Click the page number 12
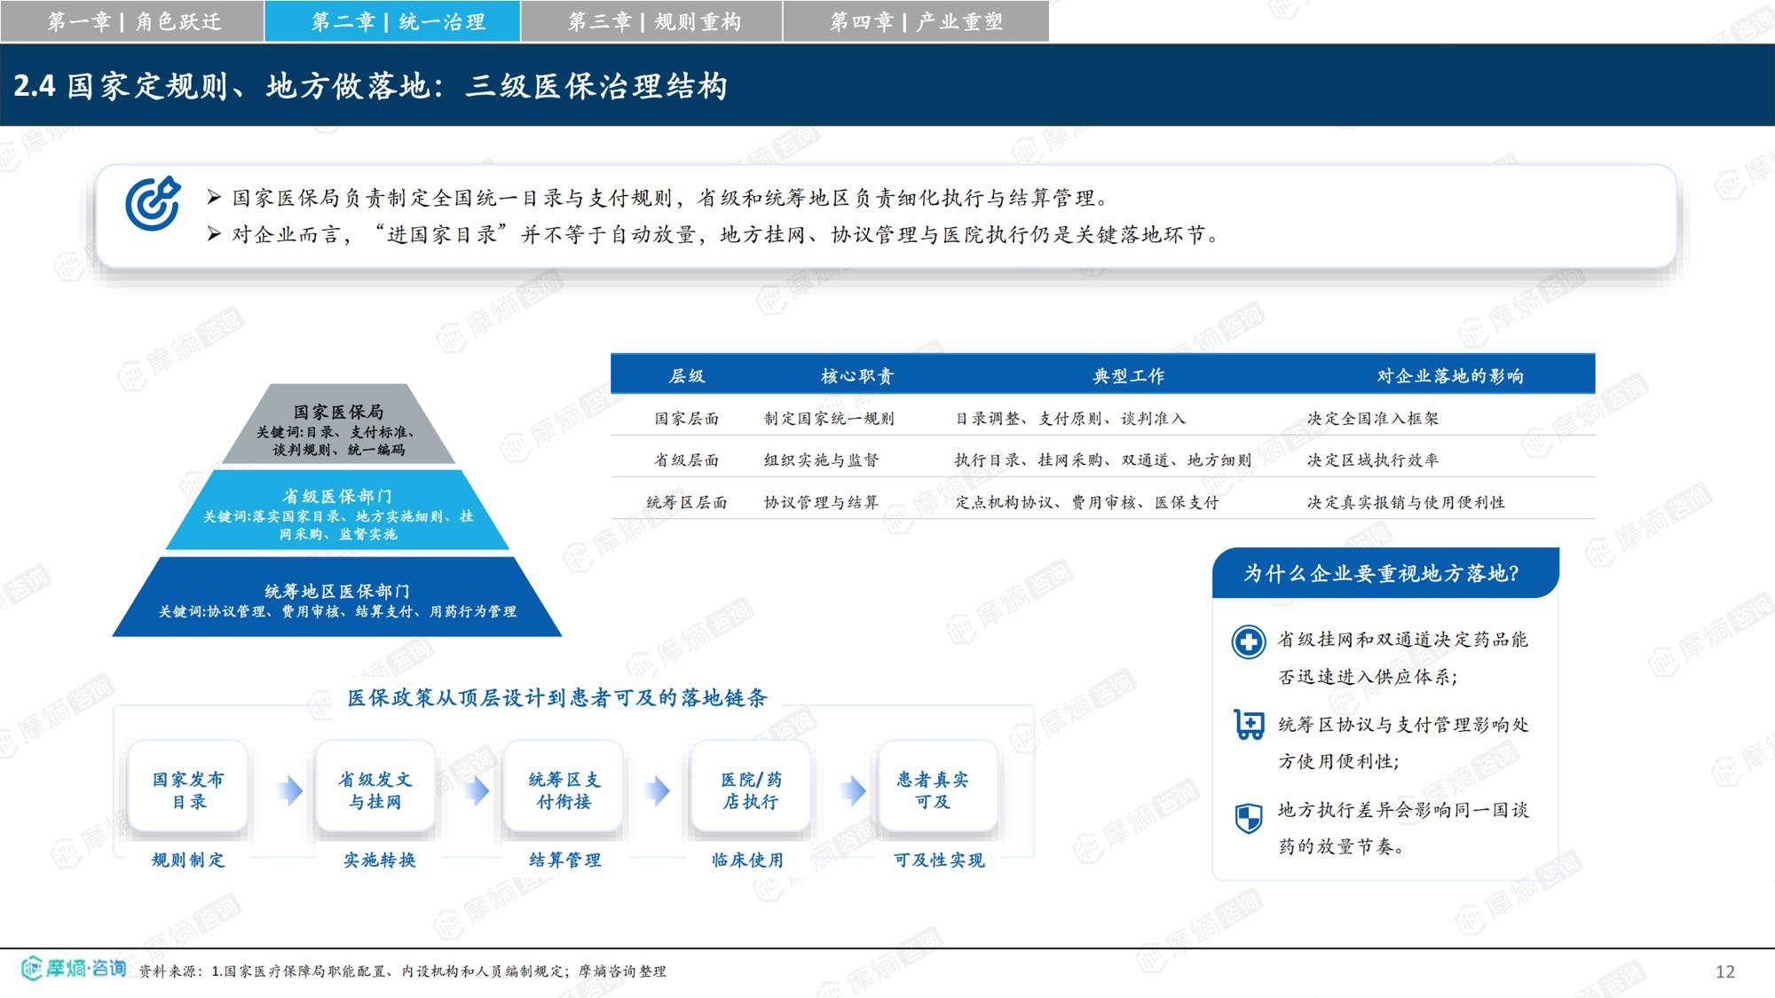Screen dimensions: 1775x998 [x=1724, y=971]
